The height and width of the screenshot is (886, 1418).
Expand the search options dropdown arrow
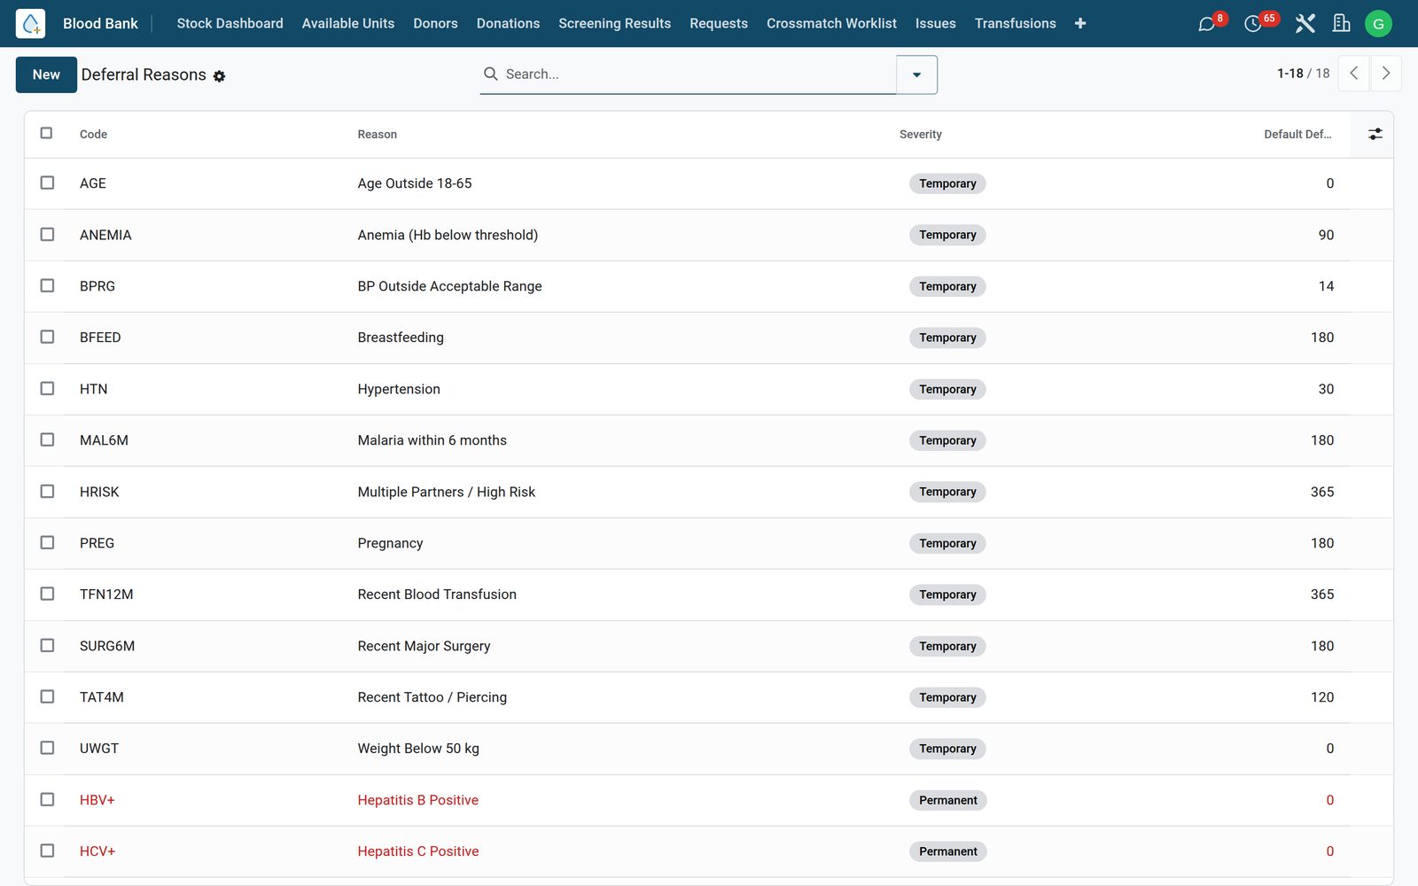click(916, 74)
